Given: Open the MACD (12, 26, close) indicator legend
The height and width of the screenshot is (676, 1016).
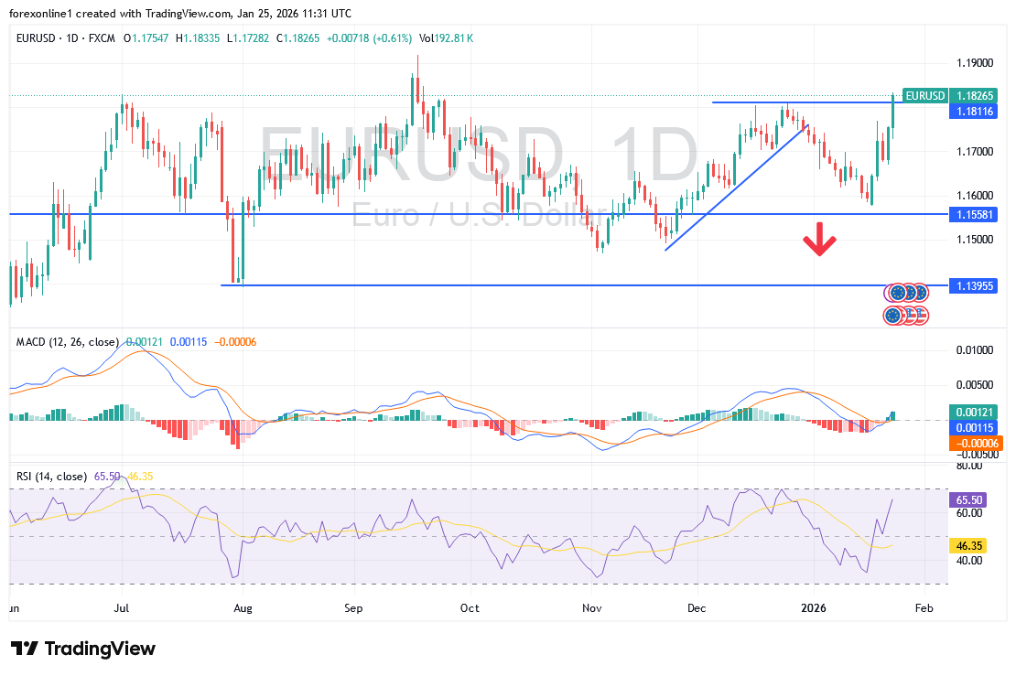Looking at the screenshot, I should click(x=68, y=342).
